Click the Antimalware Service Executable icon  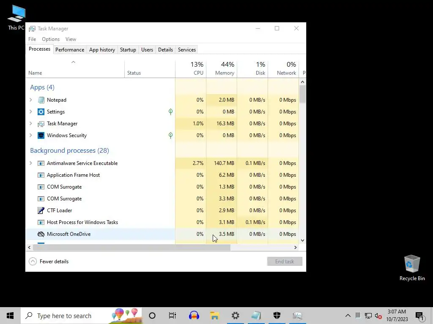41,163
